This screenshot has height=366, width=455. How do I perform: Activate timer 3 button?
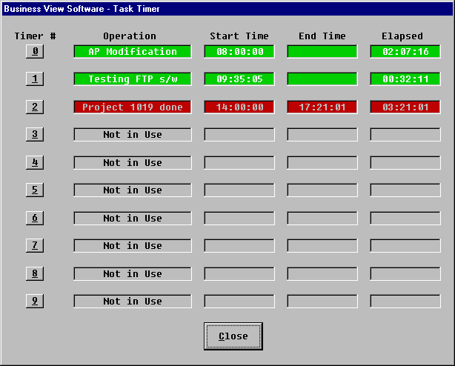click(35, 135)
